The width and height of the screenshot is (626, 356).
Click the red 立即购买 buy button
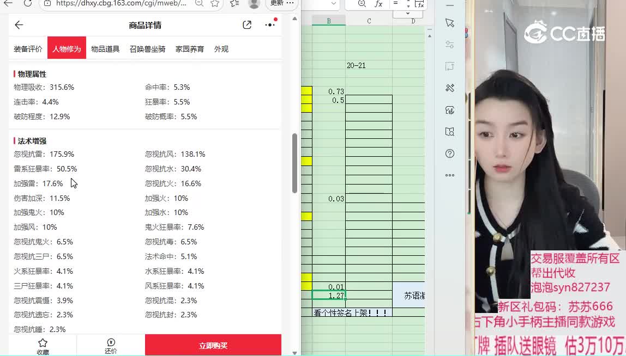click(x=213, y=345)
